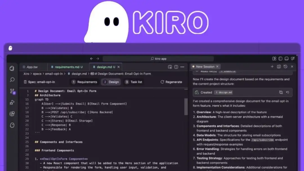The height and width of the screenshot is (171, 304).
Task: Toggle the primary side bar layout icon
Action: [280, 58]
